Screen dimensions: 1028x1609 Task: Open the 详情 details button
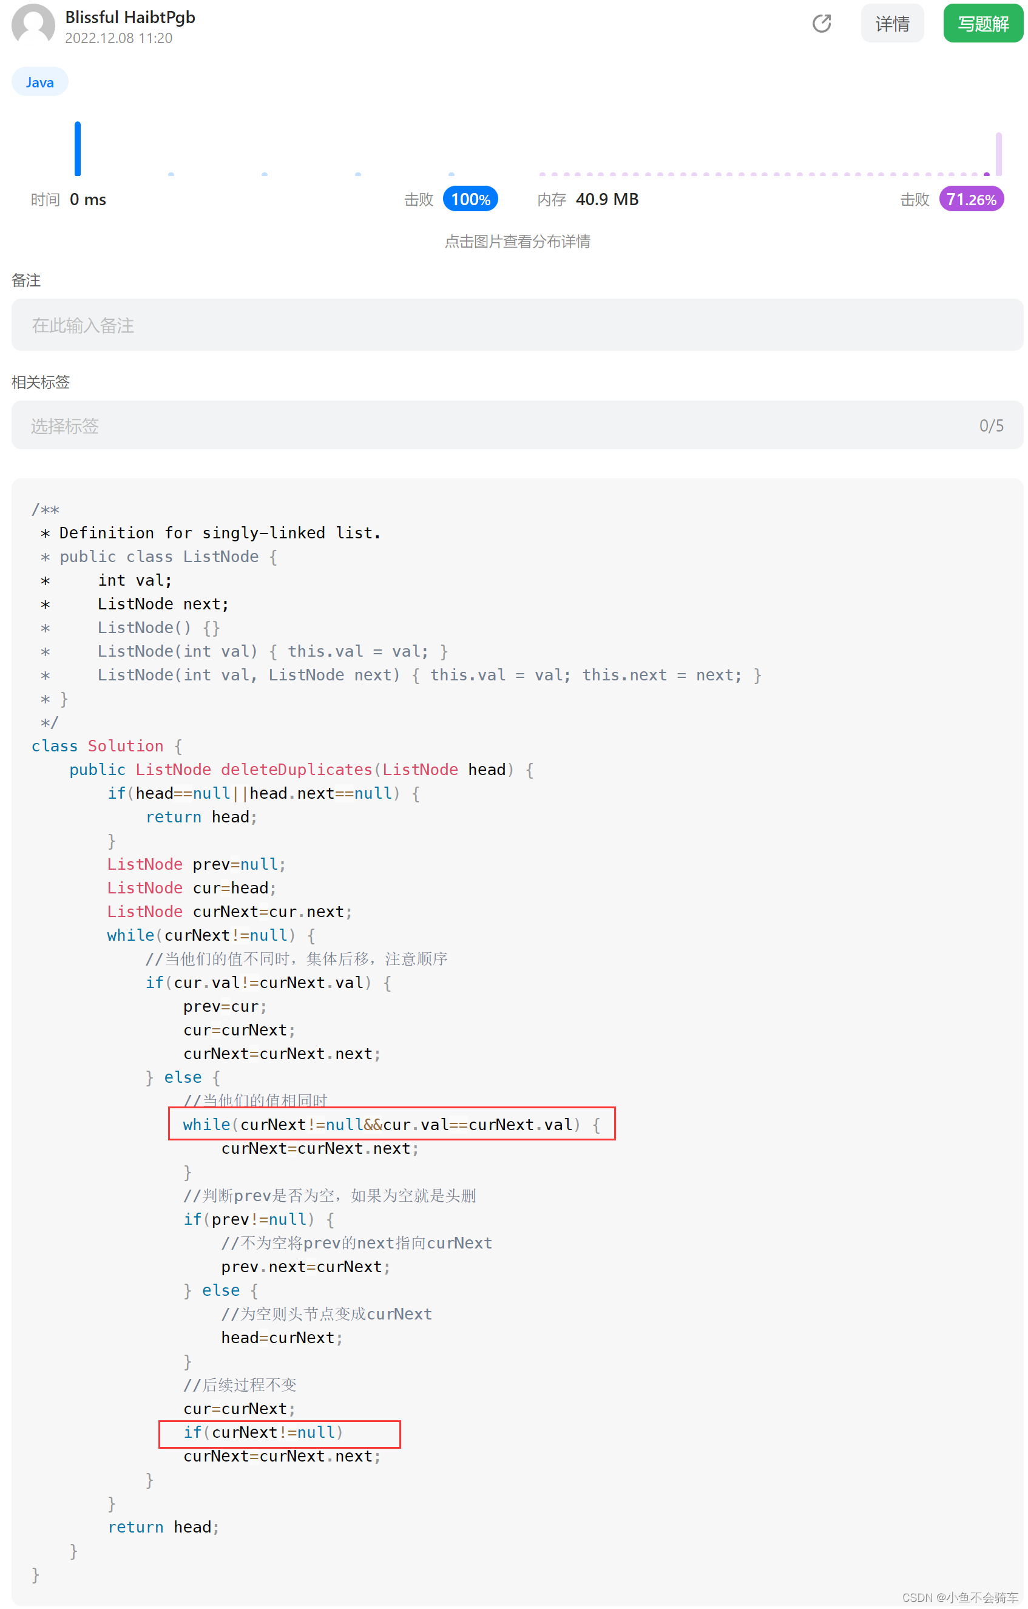click(x=893, y=24)
